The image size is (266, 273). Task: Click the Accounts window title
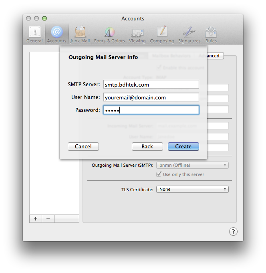133,18
